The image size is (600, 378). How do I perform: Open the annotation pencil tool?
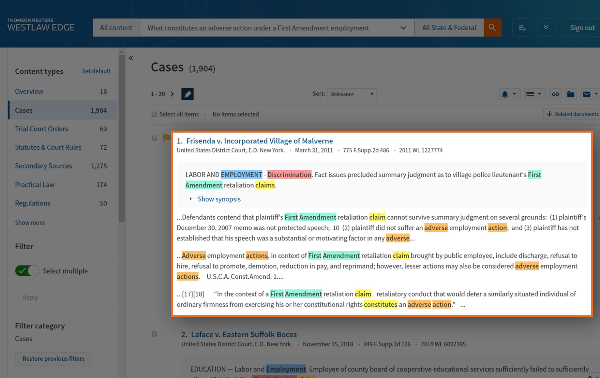tap(187, 94)
